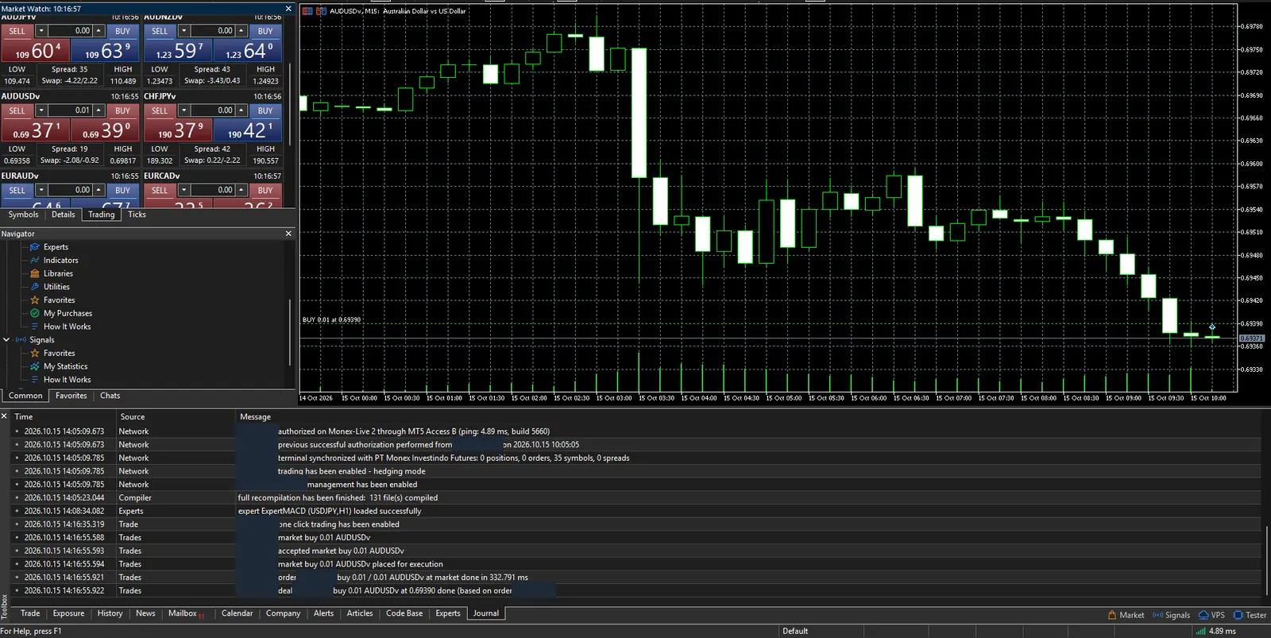Switch to the Ticks tab in Market Watch
This screenshot has height=638, width=1271.
click(x=137, y=215)
